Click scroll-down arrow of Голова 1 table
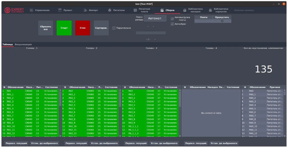This screenshot has height=148, width=288. point(60,136)
